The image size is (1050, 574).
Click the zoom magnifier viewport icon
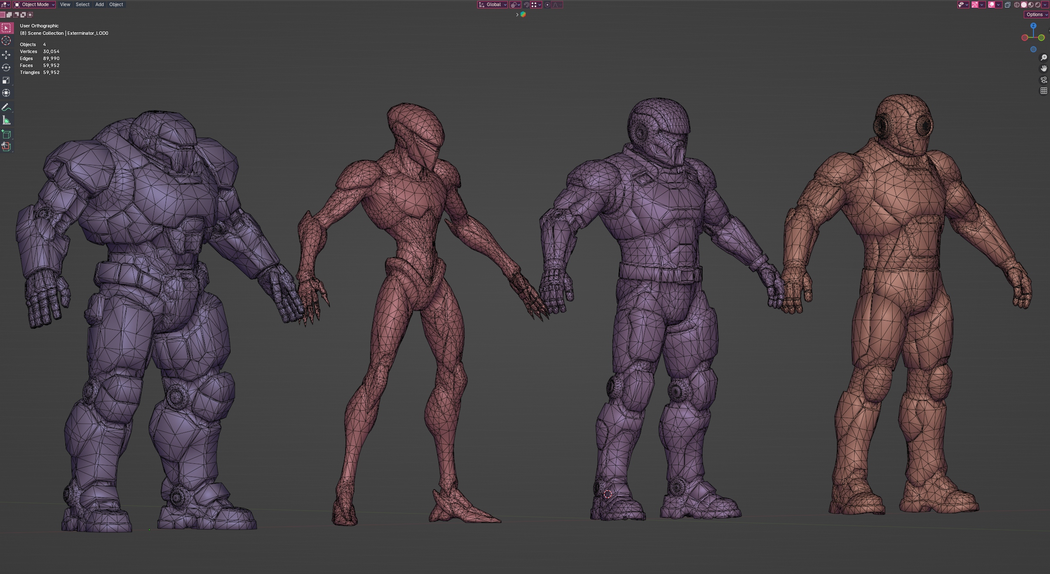click(1043, 58)
